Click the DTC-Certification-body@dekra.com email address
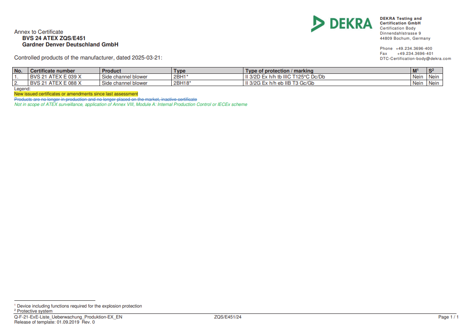 415,59
